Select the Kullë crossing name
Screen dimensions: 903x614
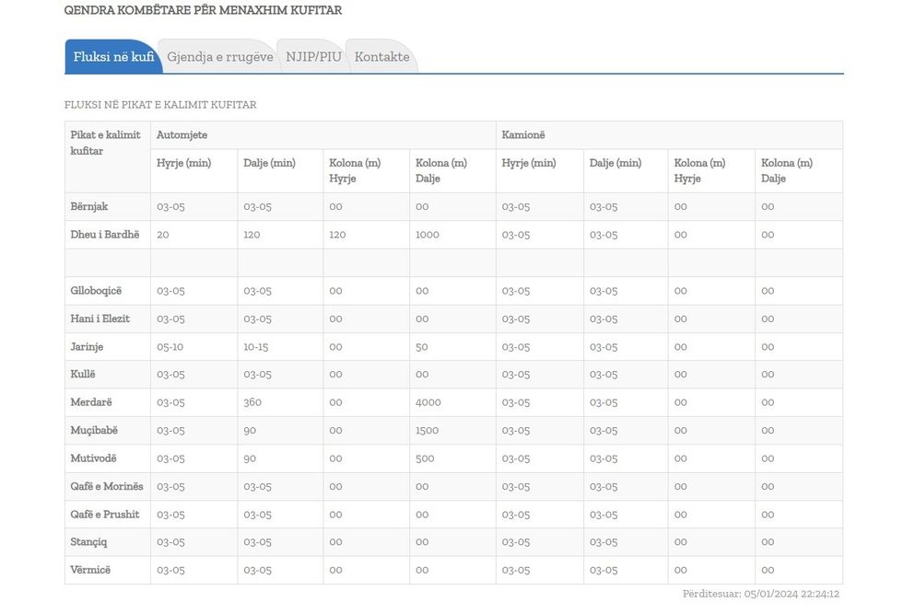pyautogui.click(x=83, y=375)
